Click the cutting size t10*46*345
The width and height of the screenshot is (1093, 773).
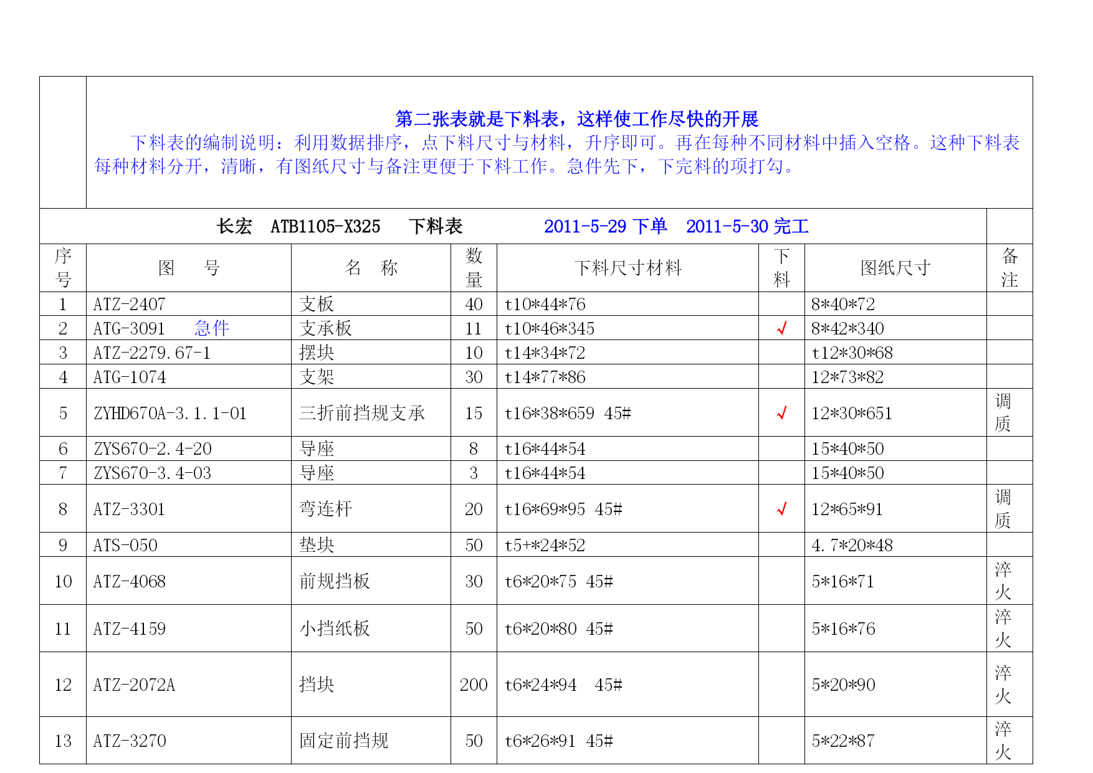550,329
